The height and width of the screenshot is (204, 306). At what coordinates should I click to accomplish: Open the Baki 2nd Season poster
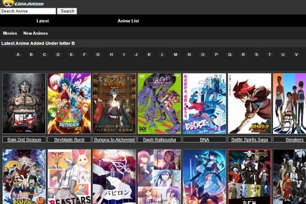tap(24, 104)
